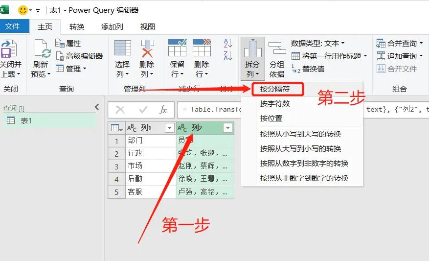Switch to the 转换 ribbon tab
This screenshot has height=261, width=429.
click(x=77, y=26)
